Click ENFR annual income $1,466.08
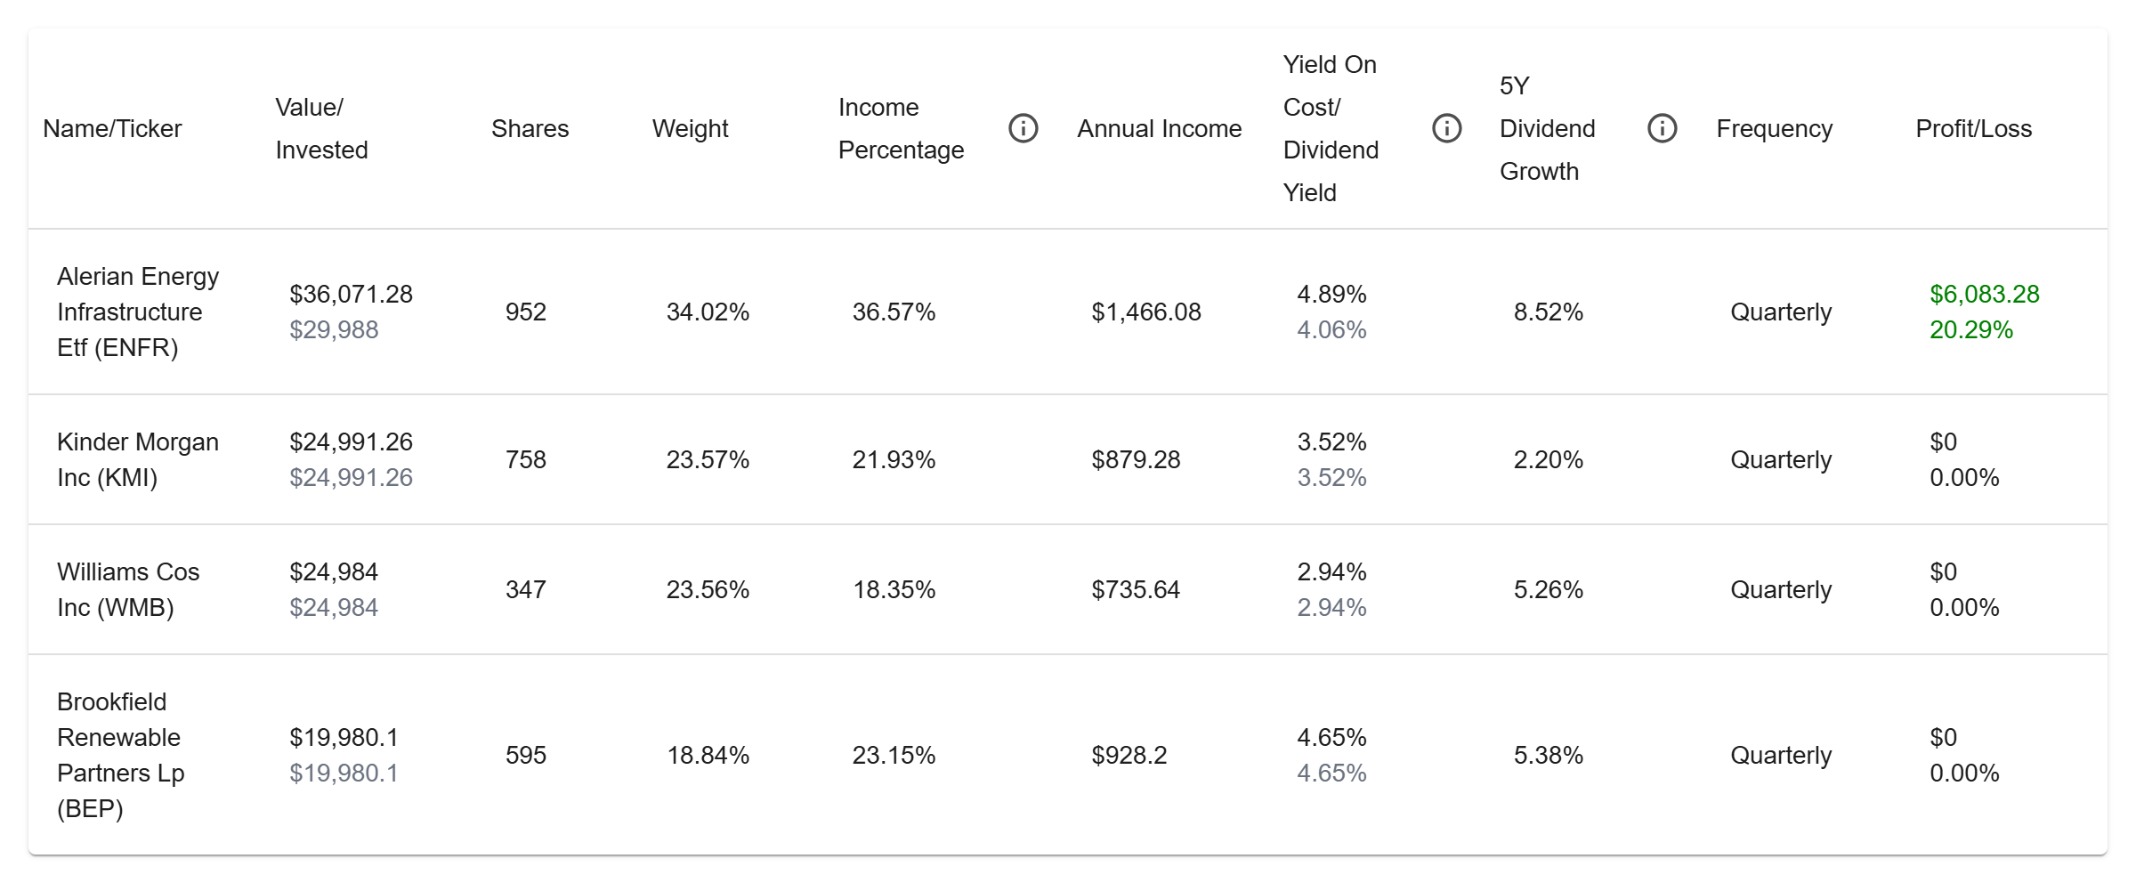The height and width of the screenshot is (883, 2136). [x=1145, y=312]
